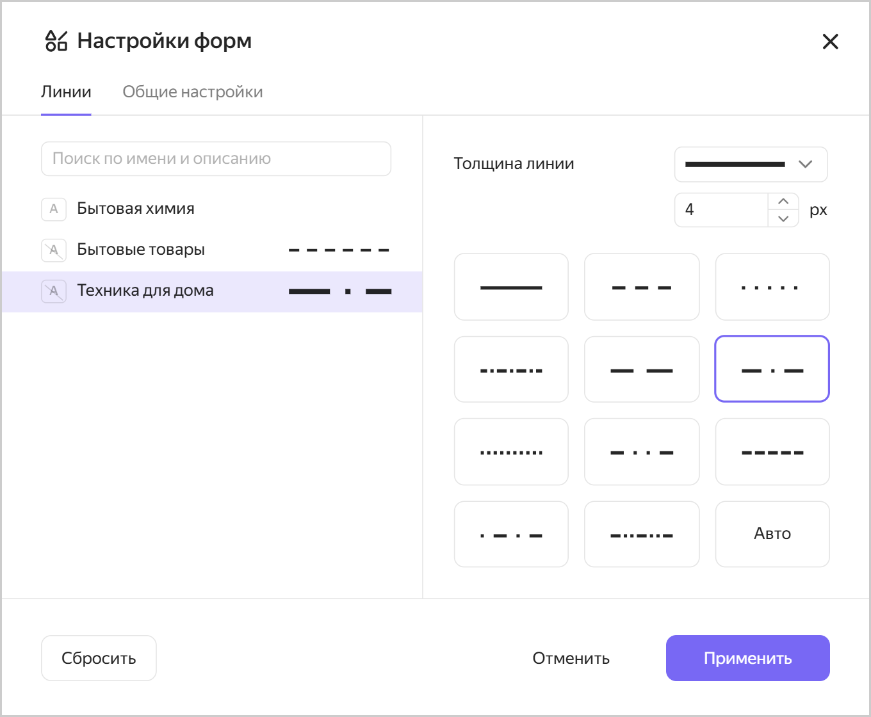Select the long-dash line style in the second row
This screenshot has width=871, height=717.
click(642, 369)
